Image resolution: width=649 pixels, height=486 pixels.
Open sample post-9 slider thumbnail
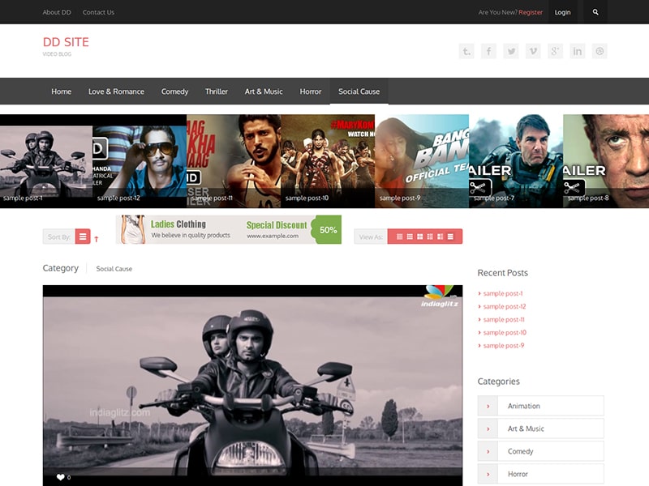(422, 161)
